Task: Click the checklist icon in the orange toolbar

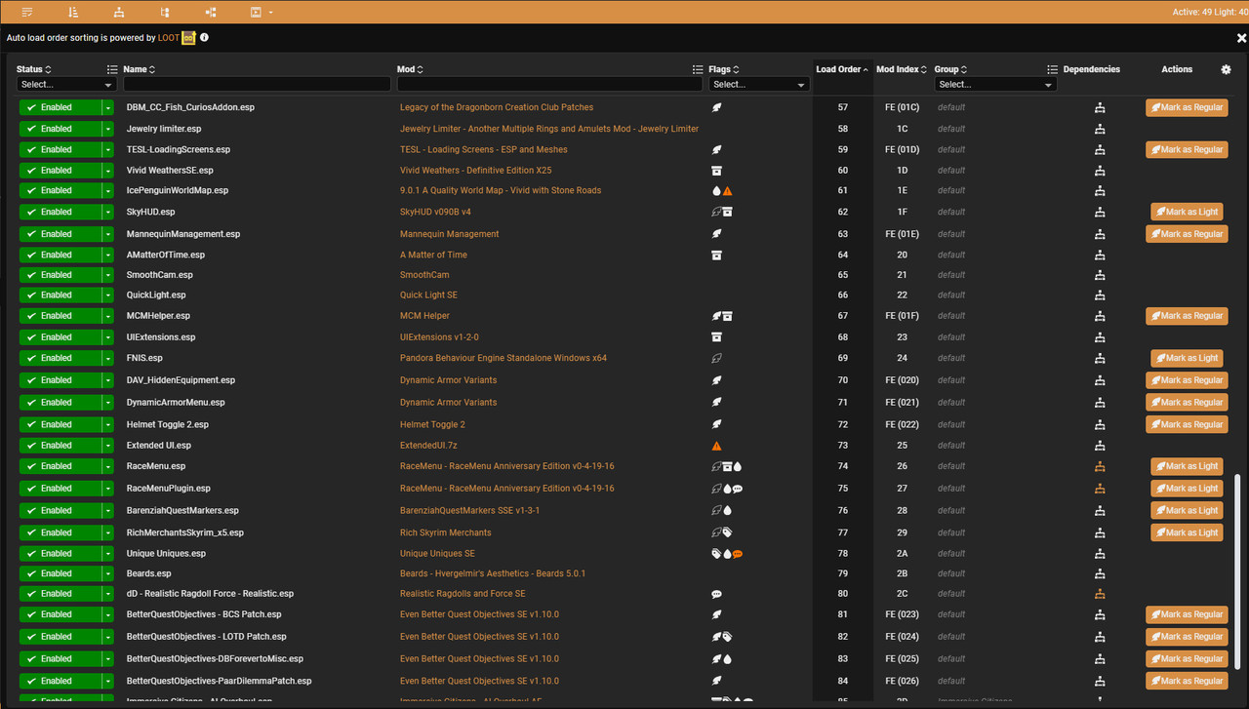Action: pyautogui.click(x=27, y=12)
